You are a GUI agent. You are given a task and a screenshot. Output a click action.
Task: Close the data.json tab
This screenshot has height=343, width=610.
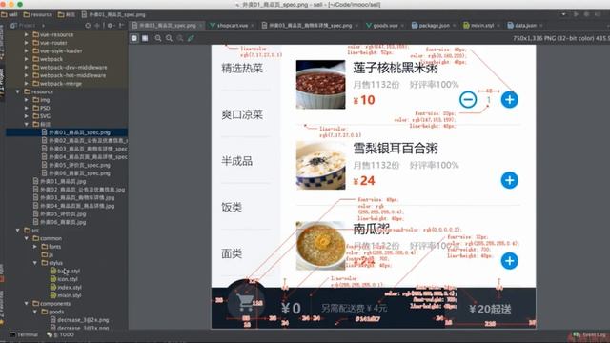coord(540,26)
